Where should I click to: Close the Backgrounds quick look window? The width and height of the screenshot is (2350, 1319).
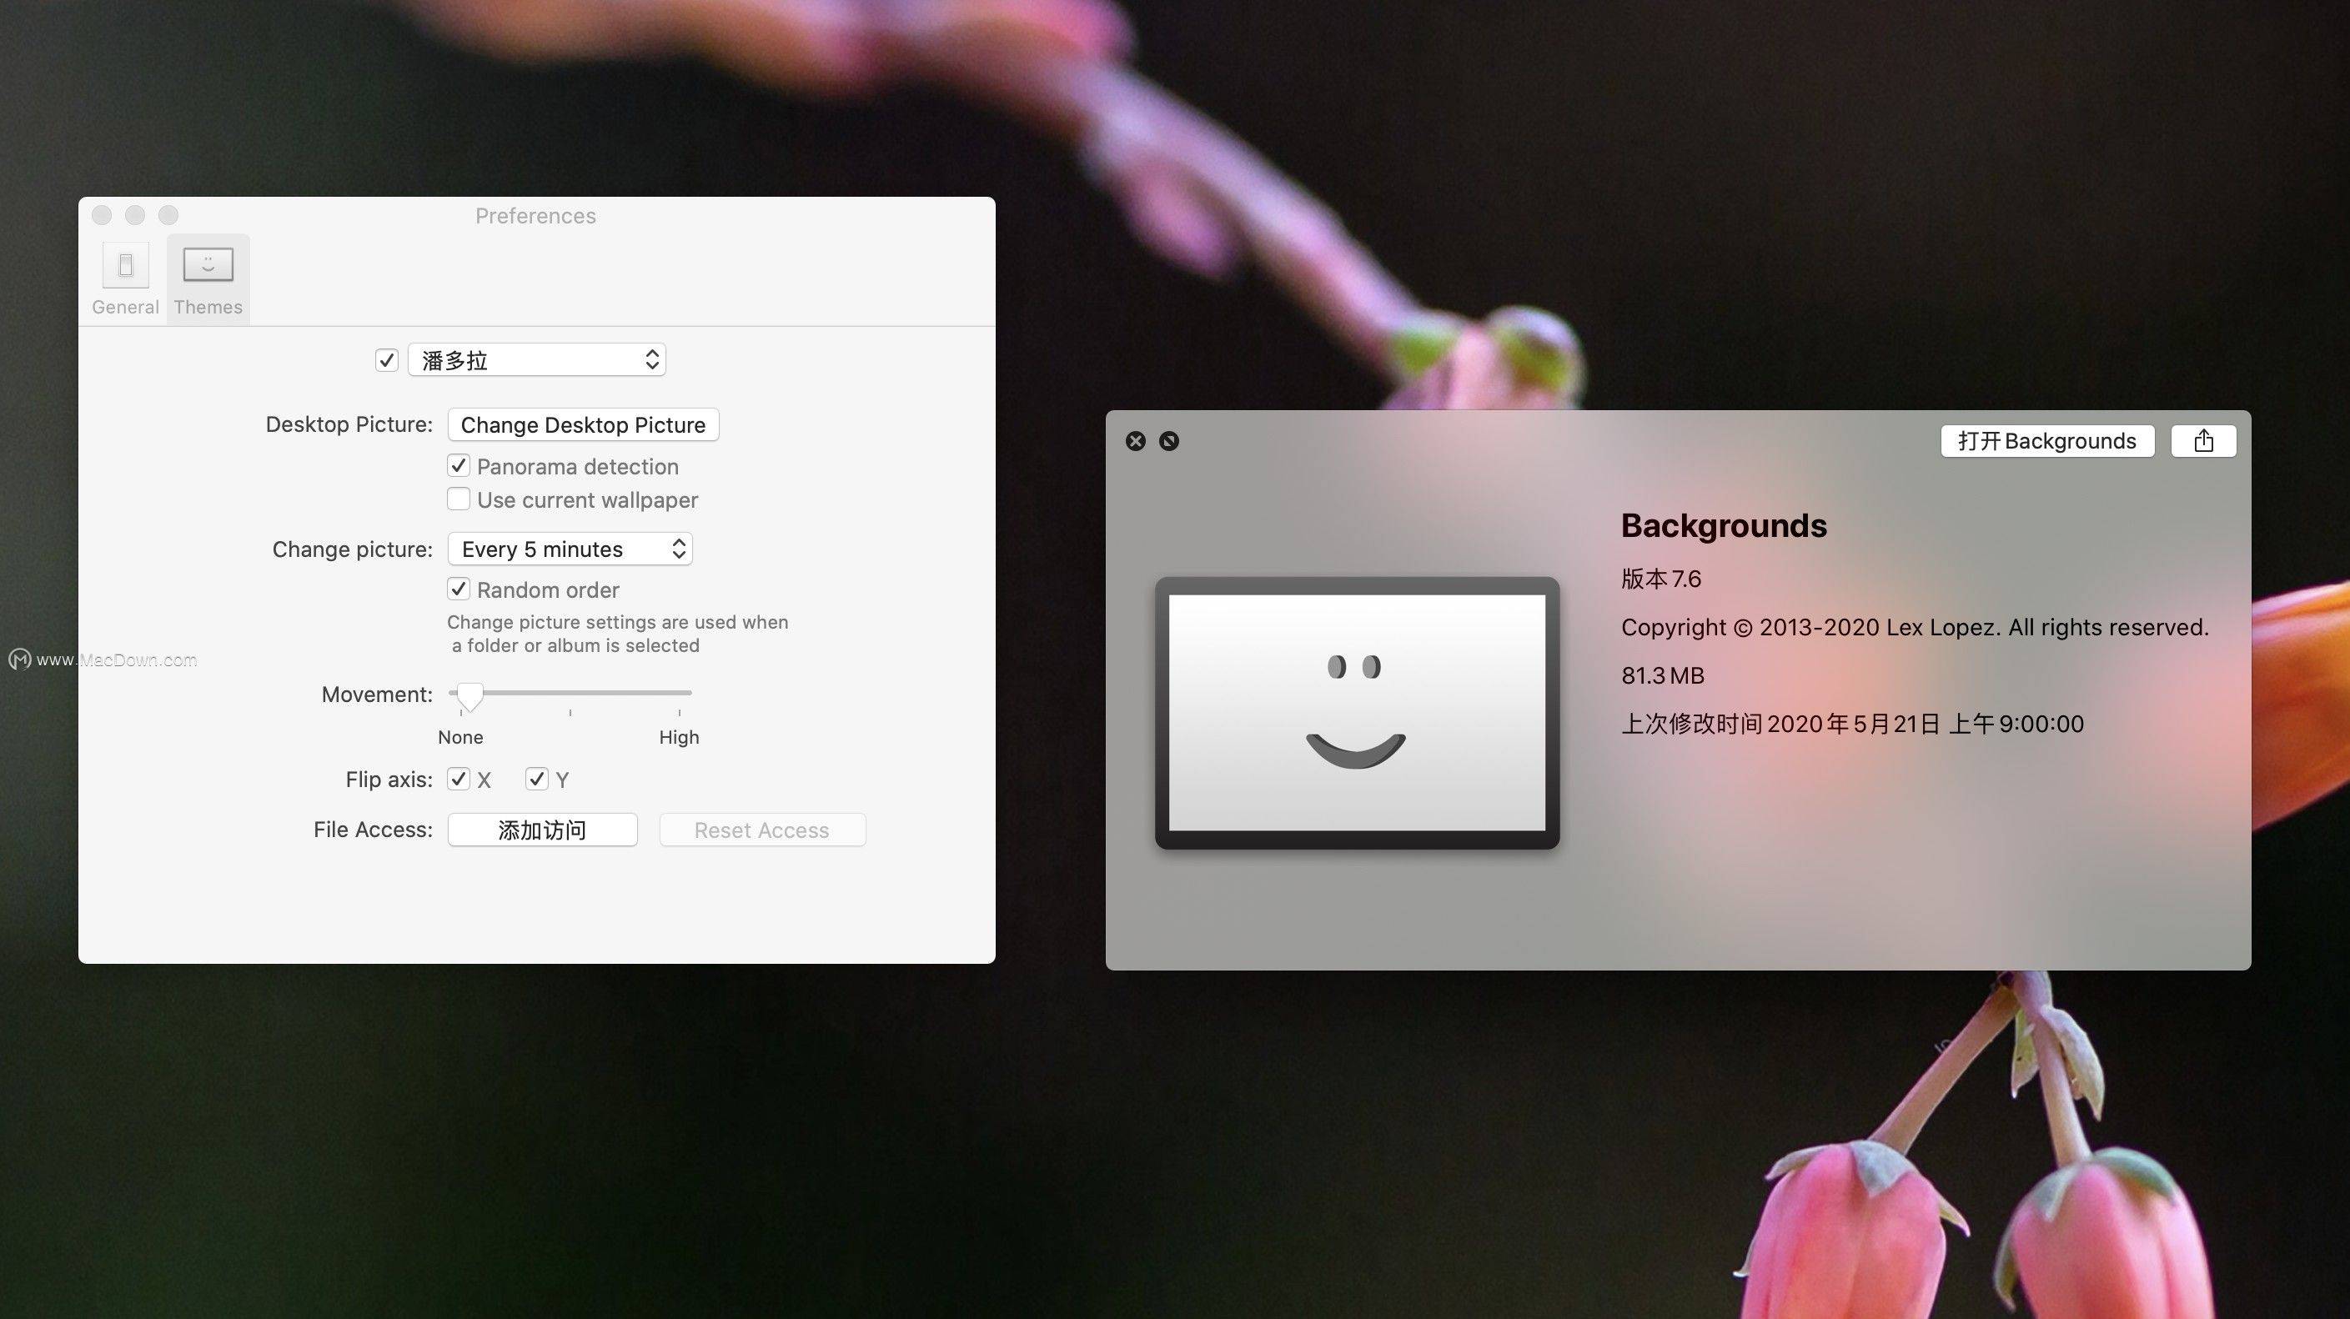pyautogui.click(x=1136, y=442)
